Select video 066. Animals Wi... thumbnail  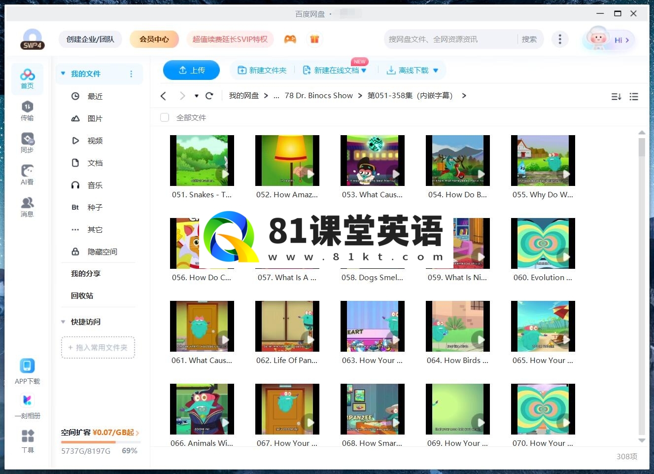[x=202, y=409]
